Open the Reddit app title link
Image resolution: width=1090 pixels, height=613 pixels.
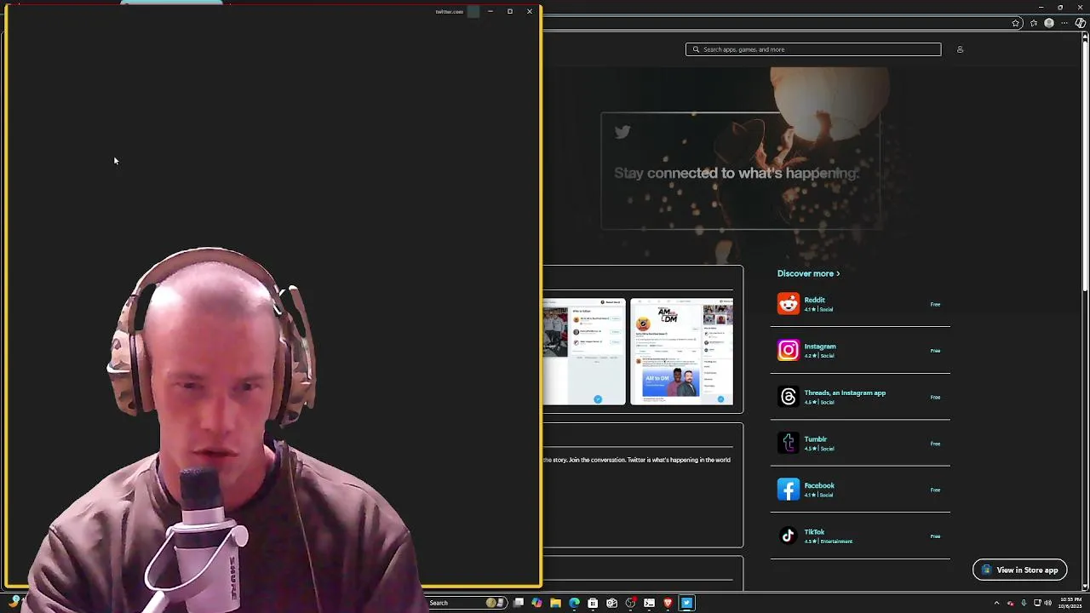(x=814, y=300)
